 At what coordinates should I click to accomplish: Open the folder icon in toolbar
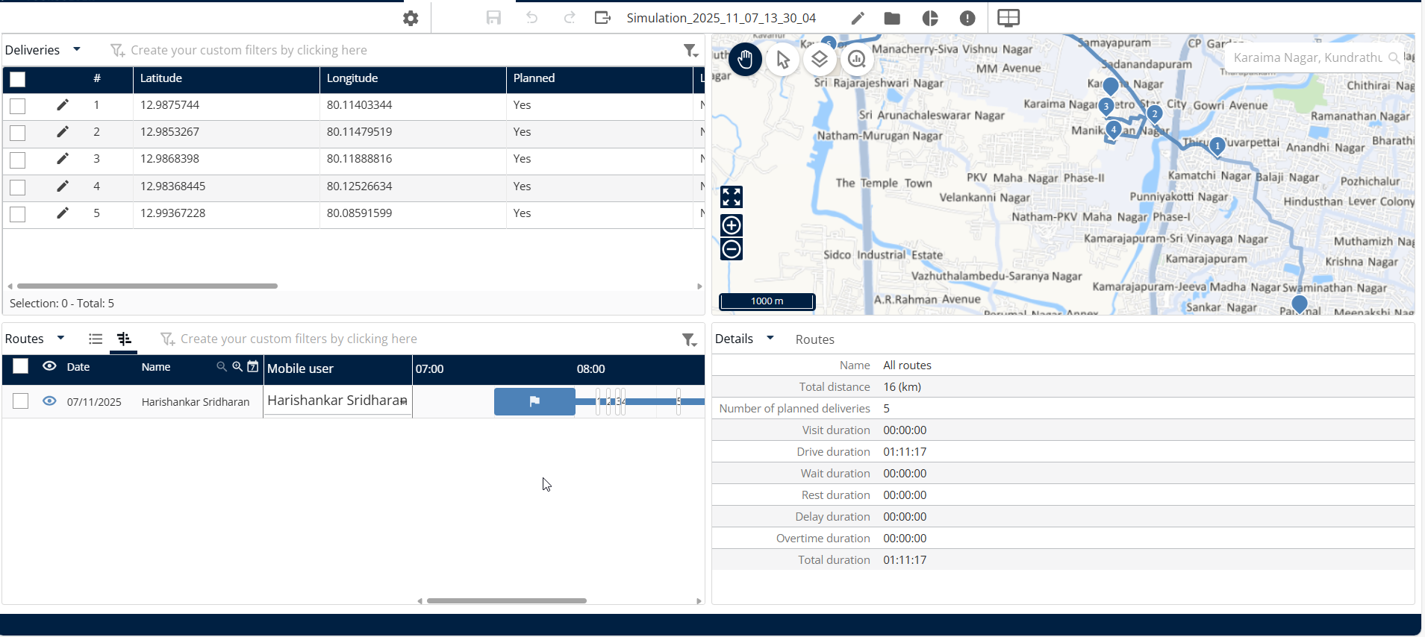(892, 18)
